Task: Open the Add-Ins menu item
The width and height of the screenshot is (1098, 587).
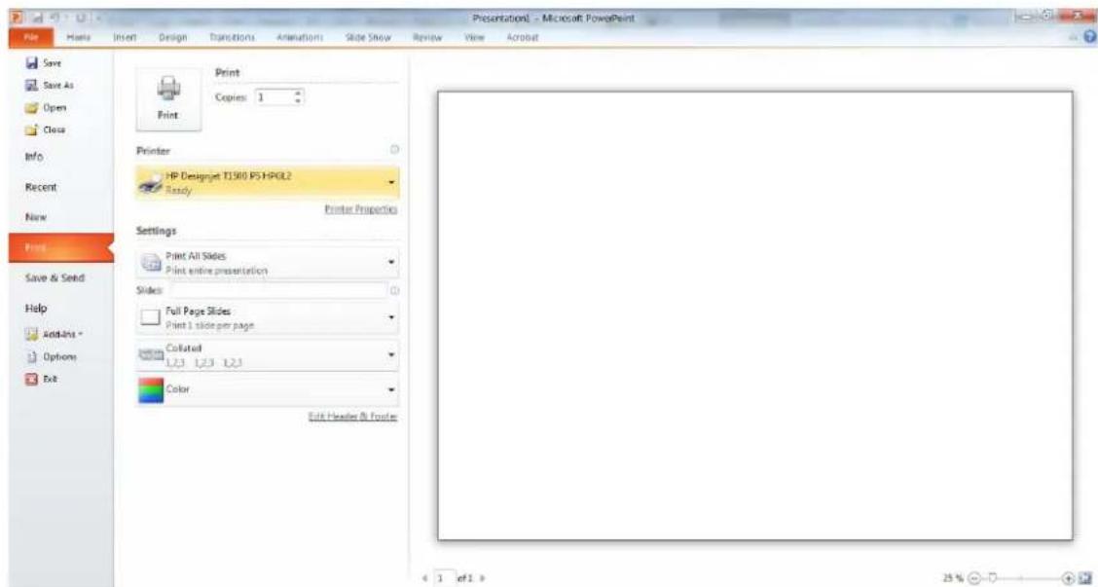Action: click(x=54, y=334)
